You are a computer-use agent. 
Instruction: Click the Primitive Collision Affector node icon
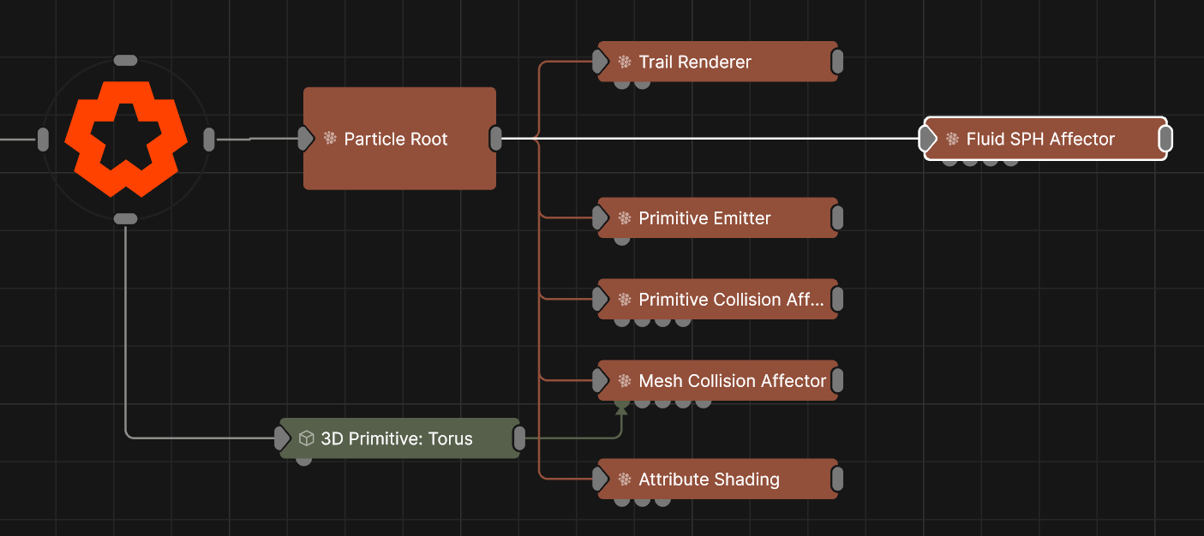point(625,300)
